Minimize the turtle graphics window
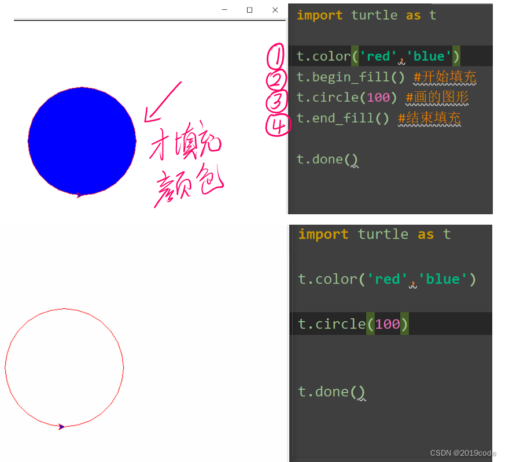 tap(224, 10)
